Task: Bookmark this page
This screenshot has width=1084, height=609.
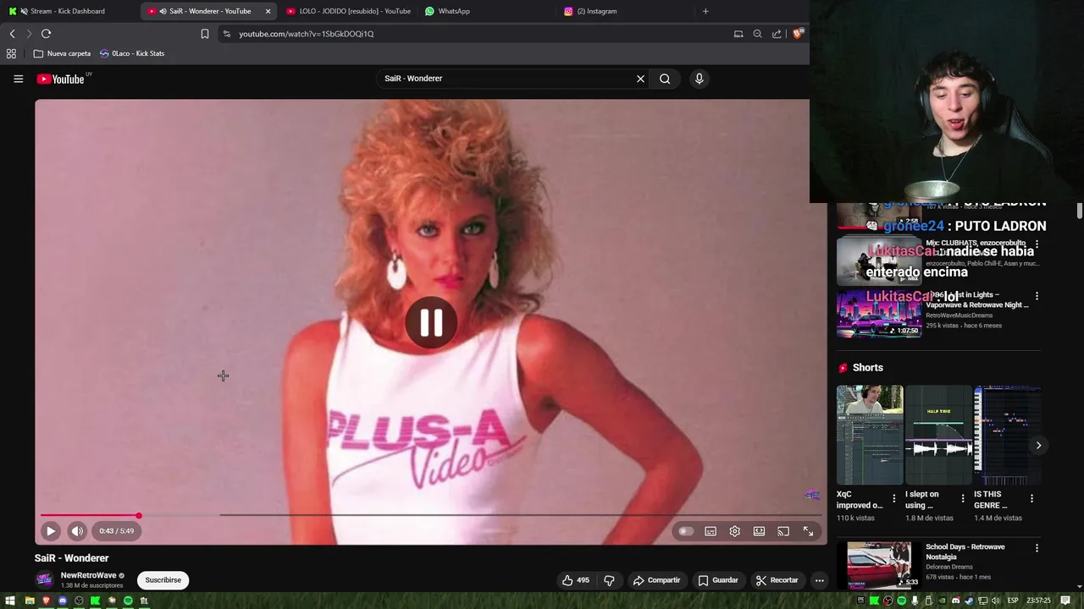Action: pos(204,34)
